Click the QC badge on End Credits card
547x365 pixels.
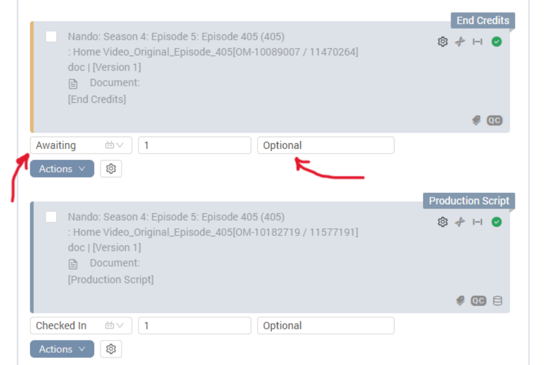coord(494,121)
